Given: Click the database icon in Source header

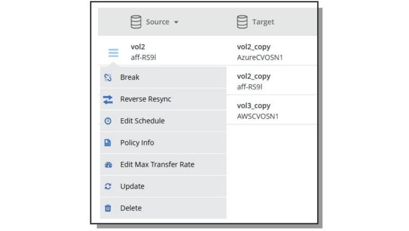Looking at the screenshot, I should 136,22.
